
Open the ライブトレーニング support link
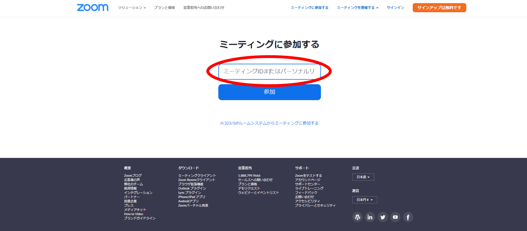[309, 188]
